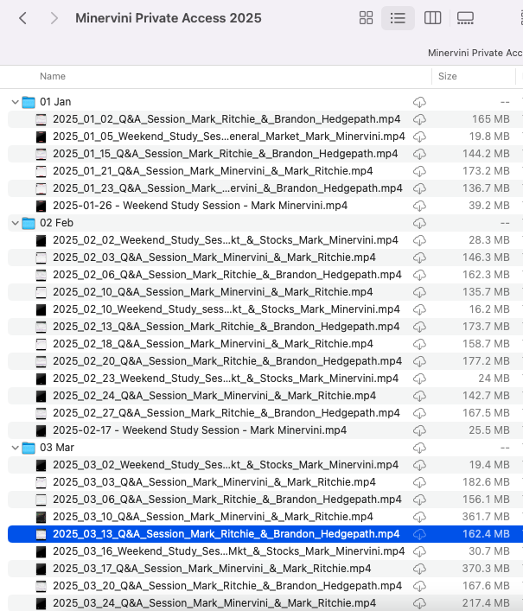This screenshot has width=523, height=611.
Task: Download 2025_01_23 Q&A Session from cloud
Action: pyautogui.click(x=419, y=188)
